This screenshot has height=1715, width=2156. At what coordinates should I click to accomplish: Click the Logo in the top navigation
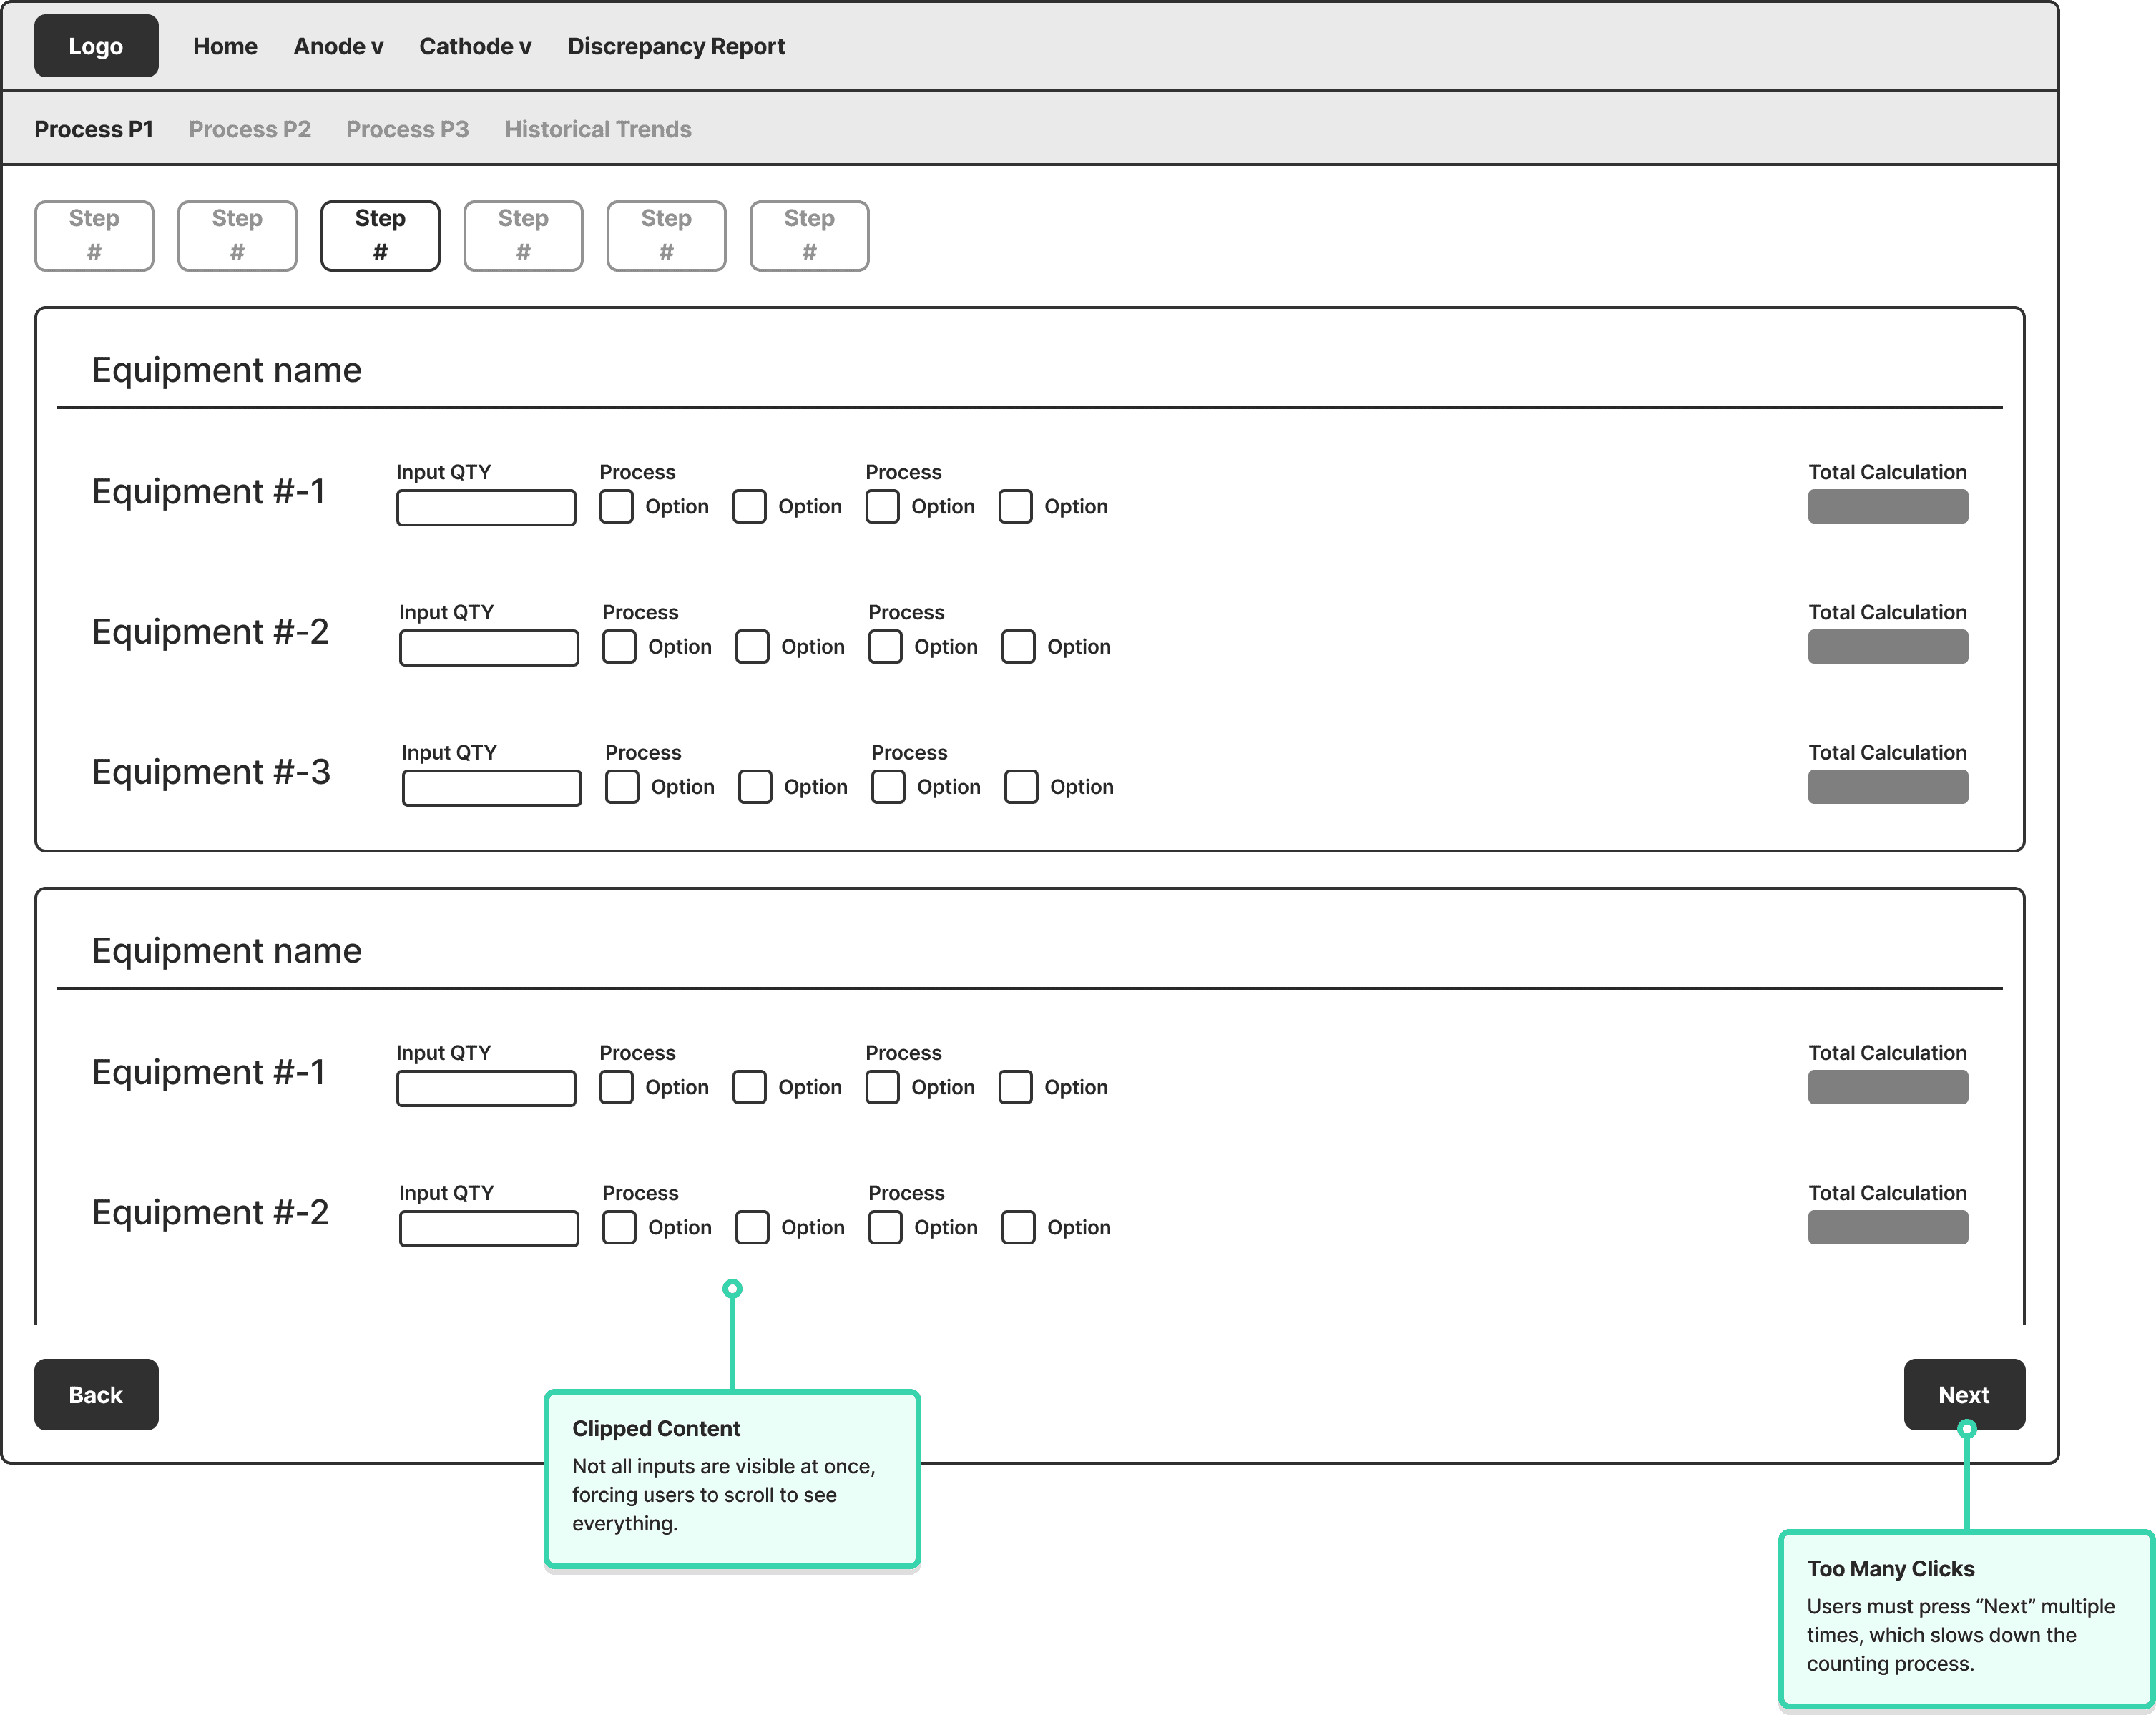point(95,45)
